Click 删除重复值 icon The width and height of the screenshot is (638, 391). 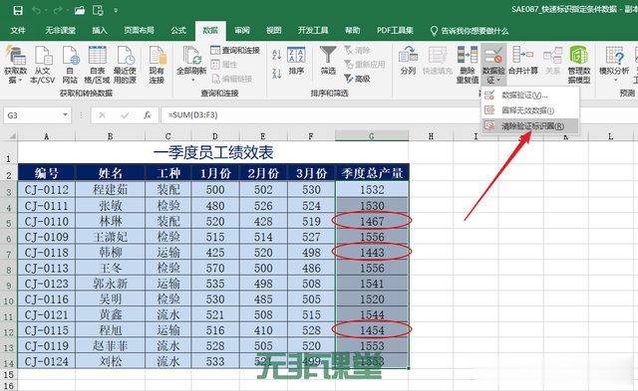pos(468,65)
